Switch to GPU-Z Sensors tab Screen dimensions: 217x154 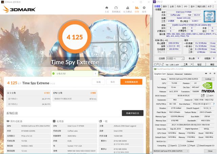170,74
